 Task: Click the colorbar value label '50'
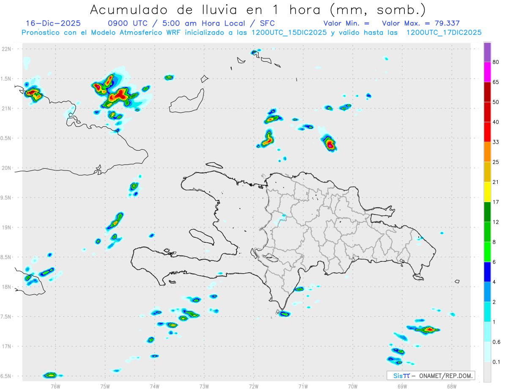[496, 102]
